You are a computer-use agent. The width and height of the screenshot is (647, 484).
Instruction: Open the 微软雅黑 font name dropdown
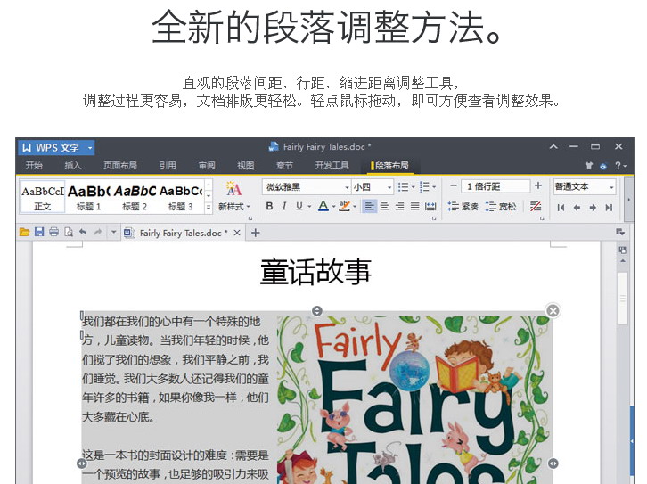[x=304, y=186]
